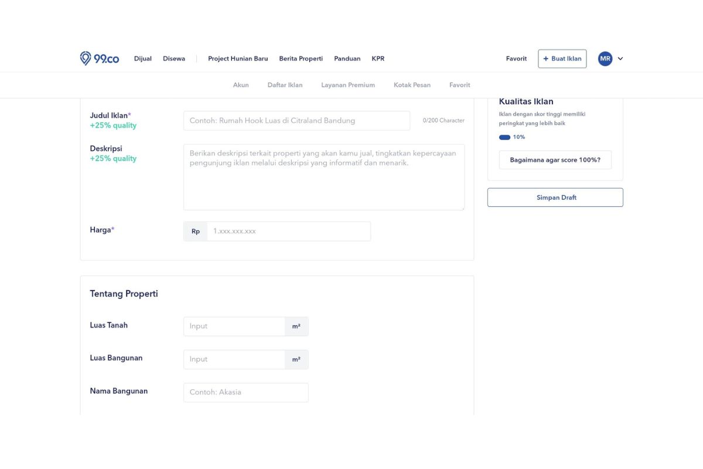The width and height of the screenshot is (703, 469).
Task: Click the Buat Iklan button
Action: [x=562, y=59]
